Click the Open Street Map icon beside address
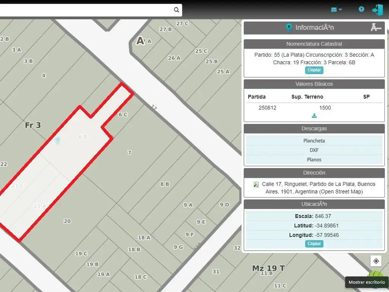Image resolution: width=389 pixels, height=292 pixels. (256, 184)
